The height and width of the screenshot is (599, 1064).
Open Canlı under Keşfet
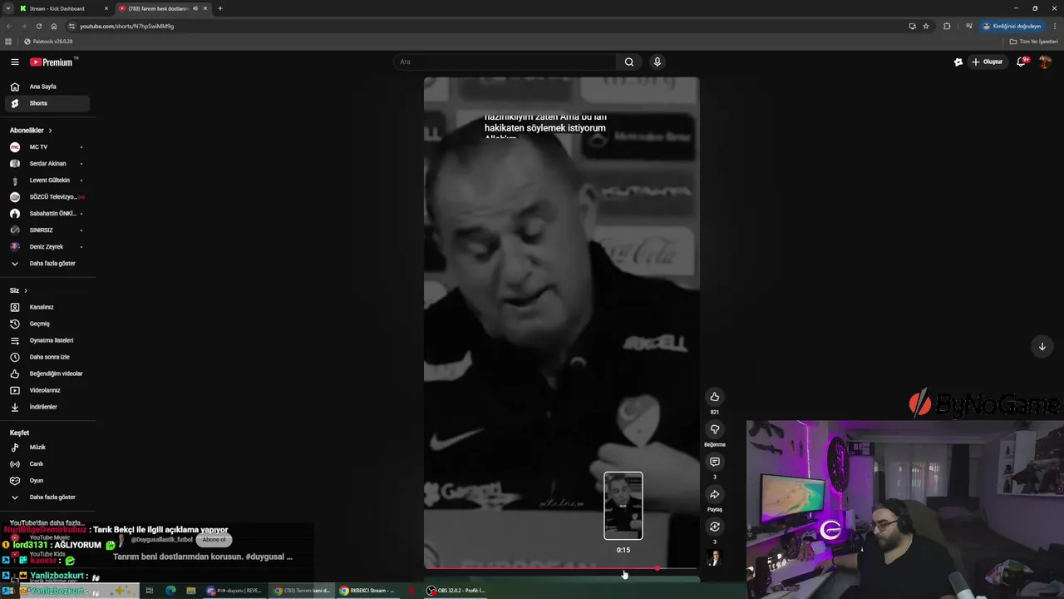(x=47, y=464)
